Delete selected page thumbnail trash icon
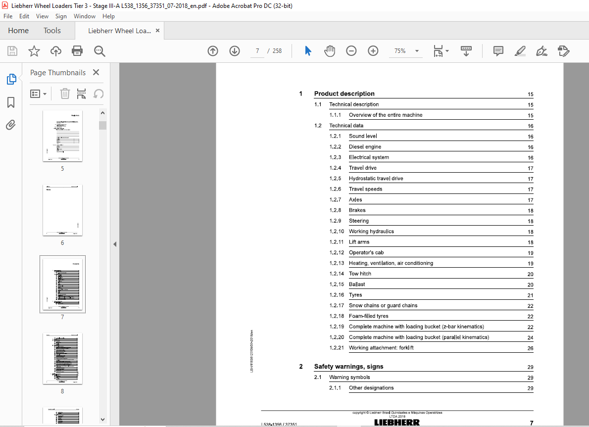This screenshot has height=427, width=589. [x=65, y=94]
